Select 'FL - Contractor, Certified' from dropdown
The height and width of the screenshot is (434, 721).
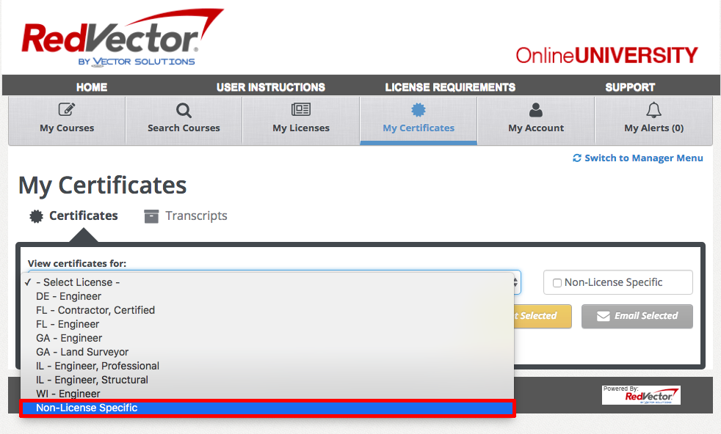tap(95, 310)
